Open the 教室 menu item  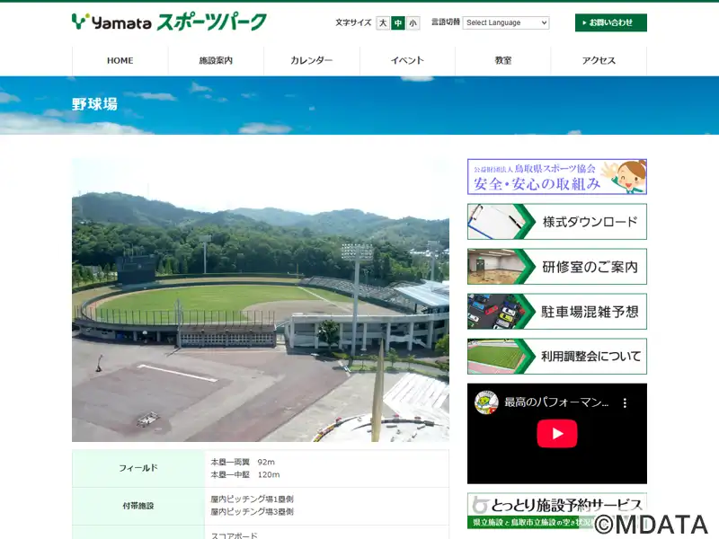click(x=503, y=60)
